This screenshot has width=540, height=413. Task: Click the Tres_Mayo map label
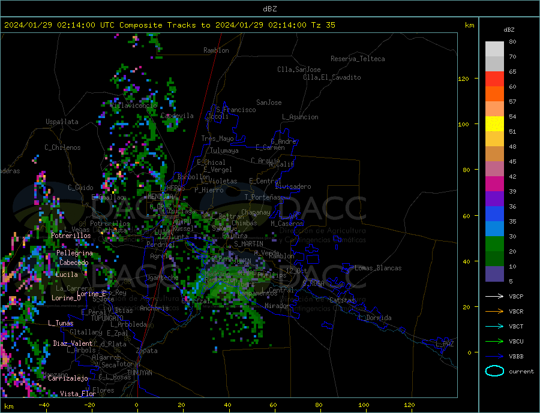pos(217,138)
